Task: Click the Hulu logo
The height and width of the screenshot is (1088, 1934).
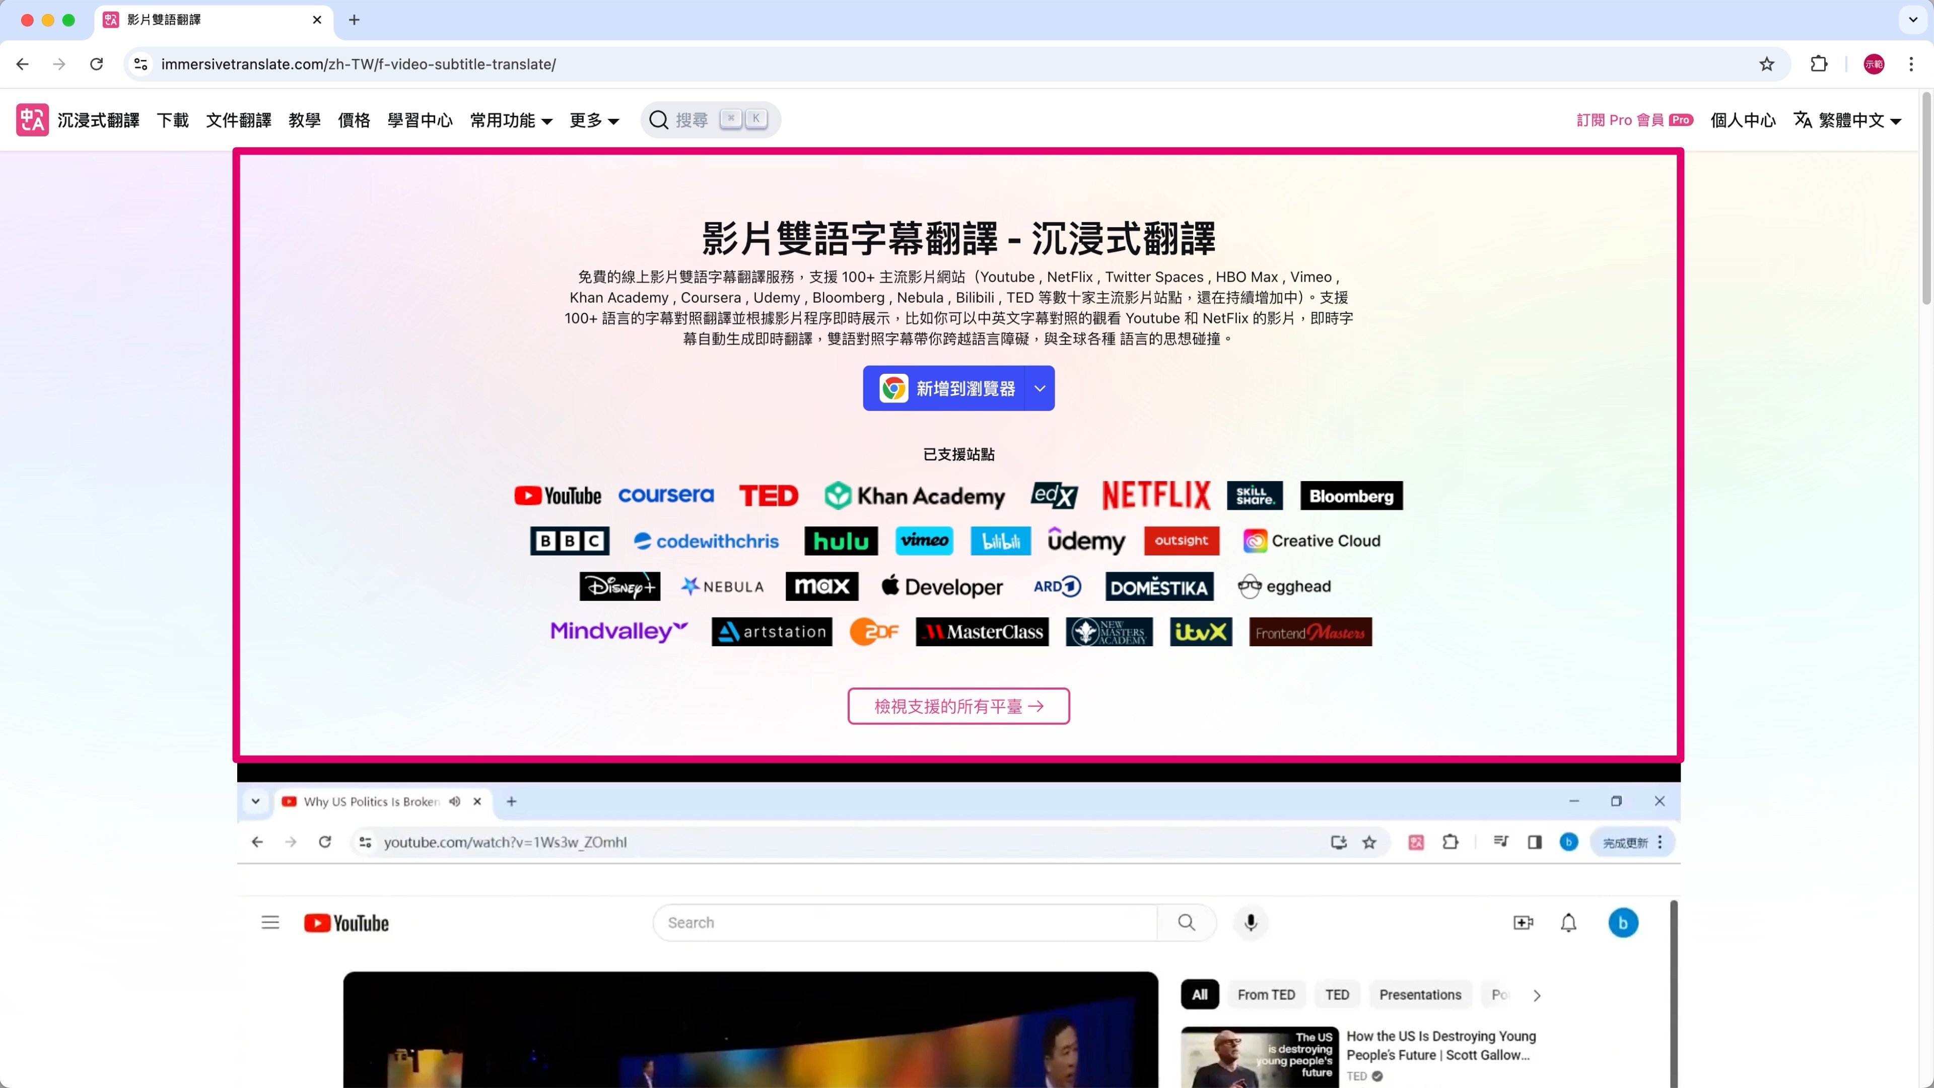Action: coord(841,540)
